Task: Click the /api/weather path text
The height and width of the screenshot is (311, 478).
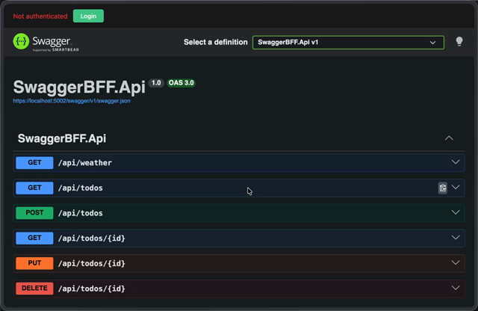Action: [x=85, y=163]
